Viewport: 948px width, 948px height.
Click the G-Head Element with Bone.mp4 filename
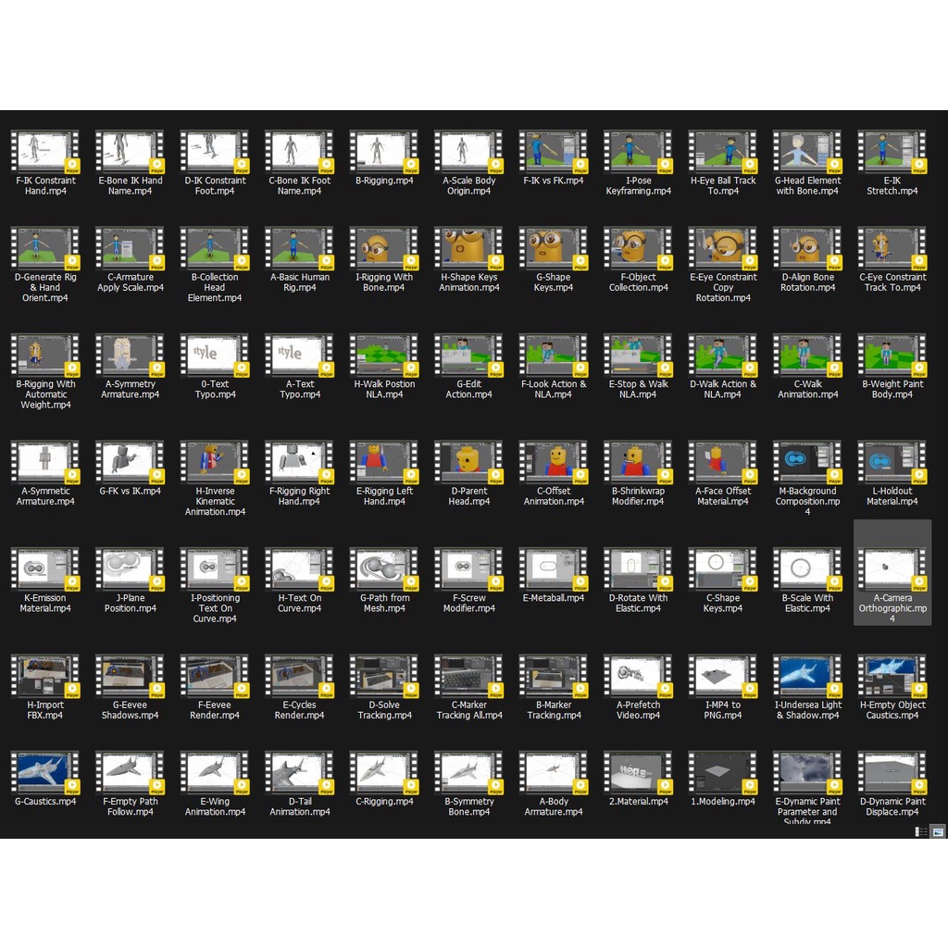807,185
